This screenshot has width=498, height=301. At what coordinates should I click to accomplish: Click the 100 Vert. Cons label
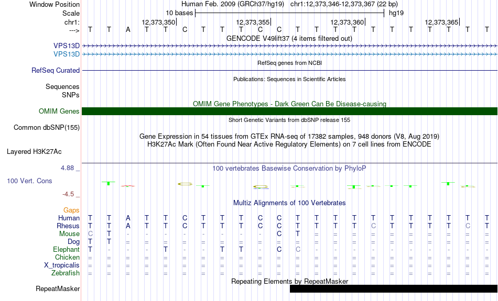pyautogui.click(x=29, y=181)
